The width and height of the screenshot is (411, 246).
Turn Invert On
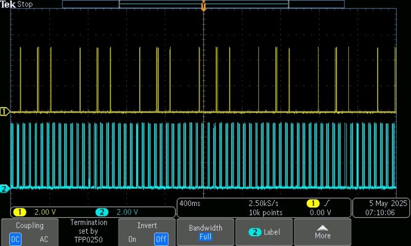132,239
